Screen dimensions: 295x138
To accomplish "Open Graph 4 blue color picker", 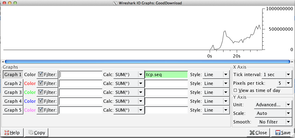I will click(30, 101).
